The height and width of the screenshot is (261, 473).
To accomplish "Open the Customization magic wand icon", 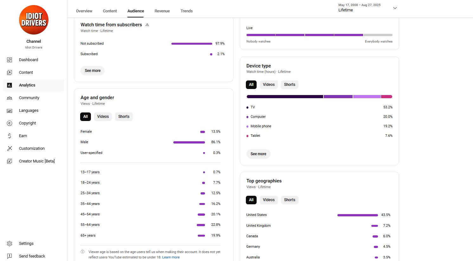I will (x=10, y=149).
